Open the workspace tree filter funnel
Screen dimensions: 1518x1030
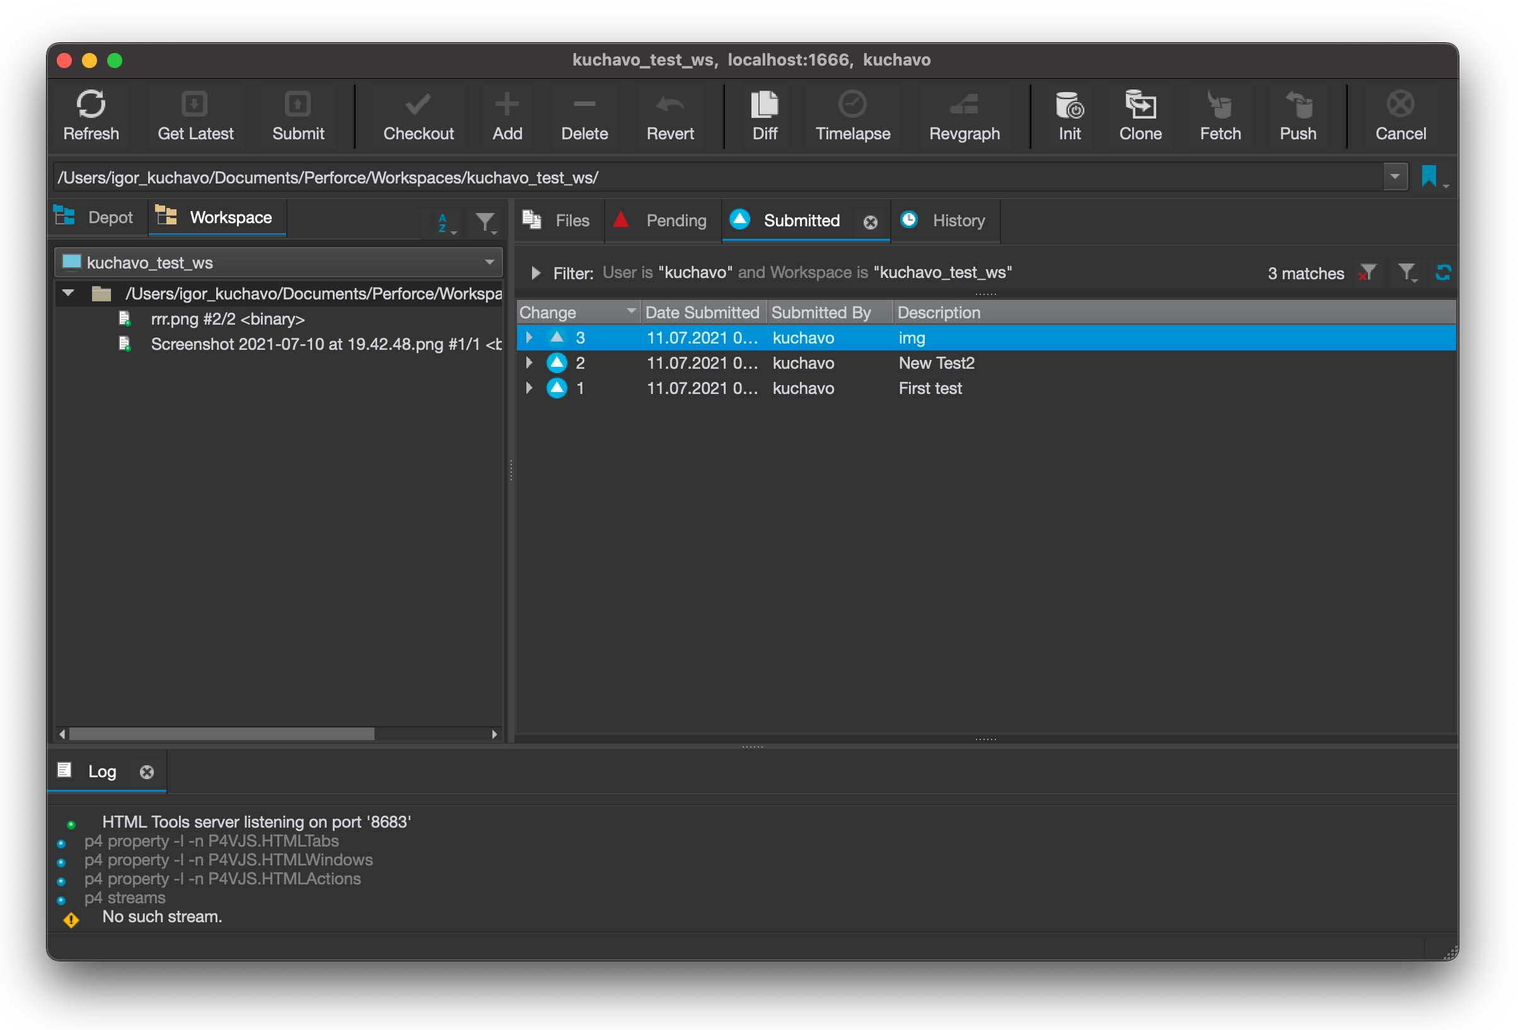(485, 222)
